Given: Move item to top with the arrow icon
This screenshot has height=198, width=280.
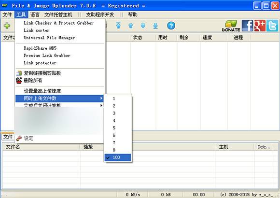Looking at the screenshot, I should pyautogui.click(x=118, y=26).
